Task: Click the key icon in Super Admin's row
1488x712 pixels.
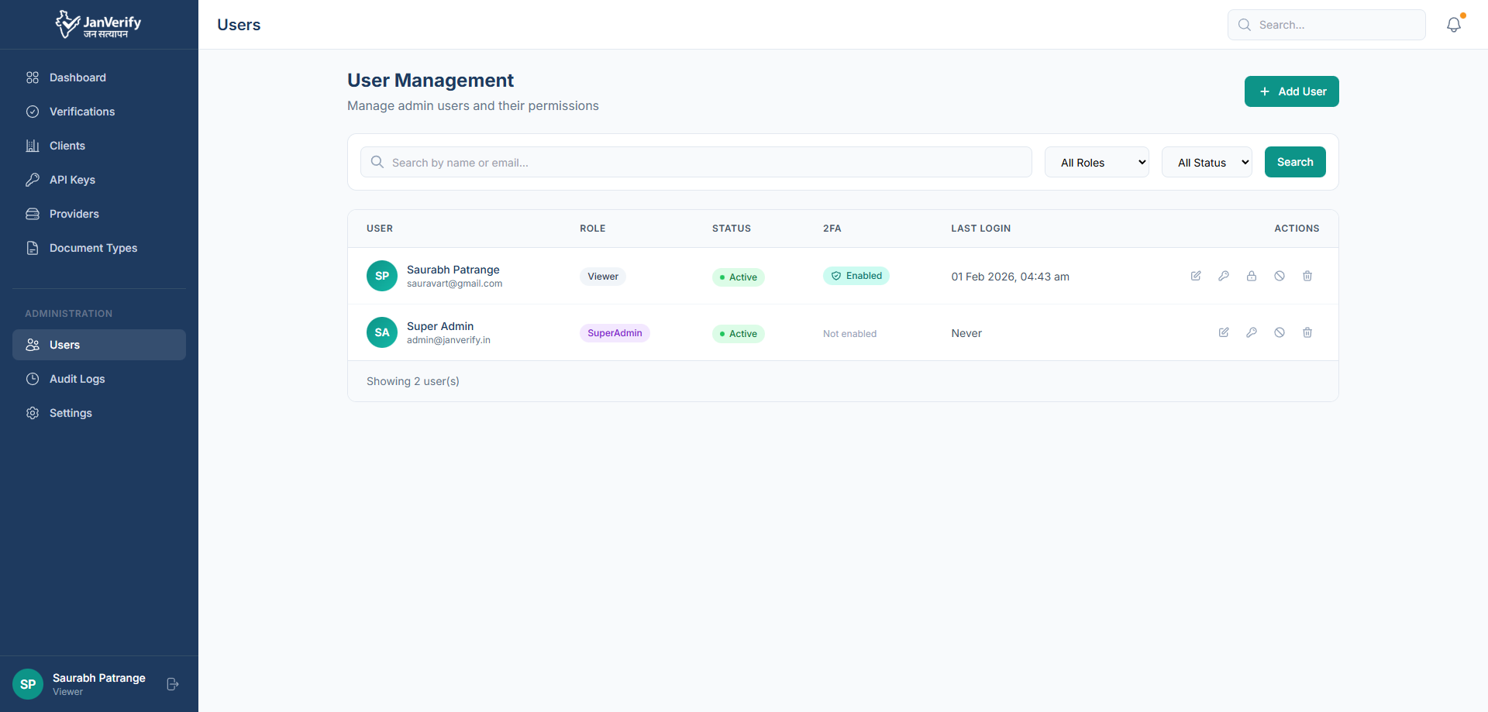Action: [x=1252, y=332]
